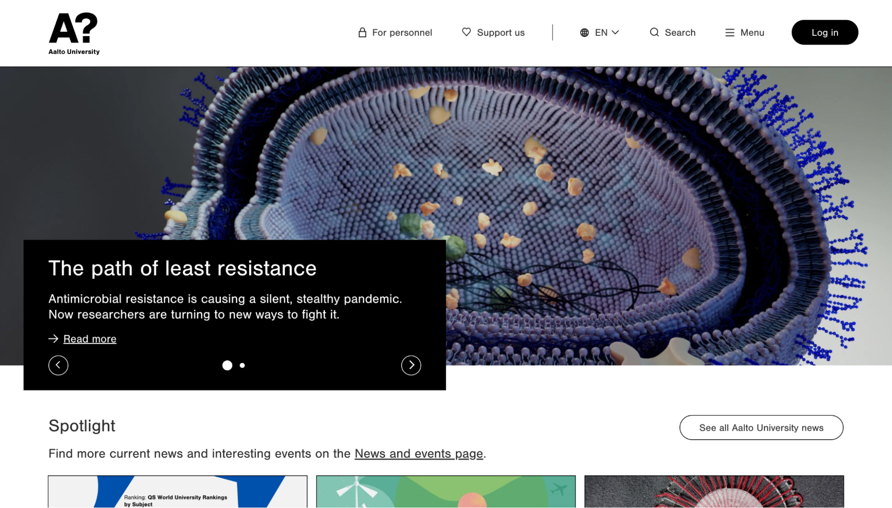Open the green wind turbine news card
Image resolution: width=892 pixels, height=508 pixels.
coord(446,491)
